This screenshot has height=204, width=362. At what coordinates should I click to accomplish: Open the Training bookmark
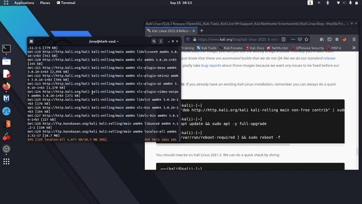[187, 48]
